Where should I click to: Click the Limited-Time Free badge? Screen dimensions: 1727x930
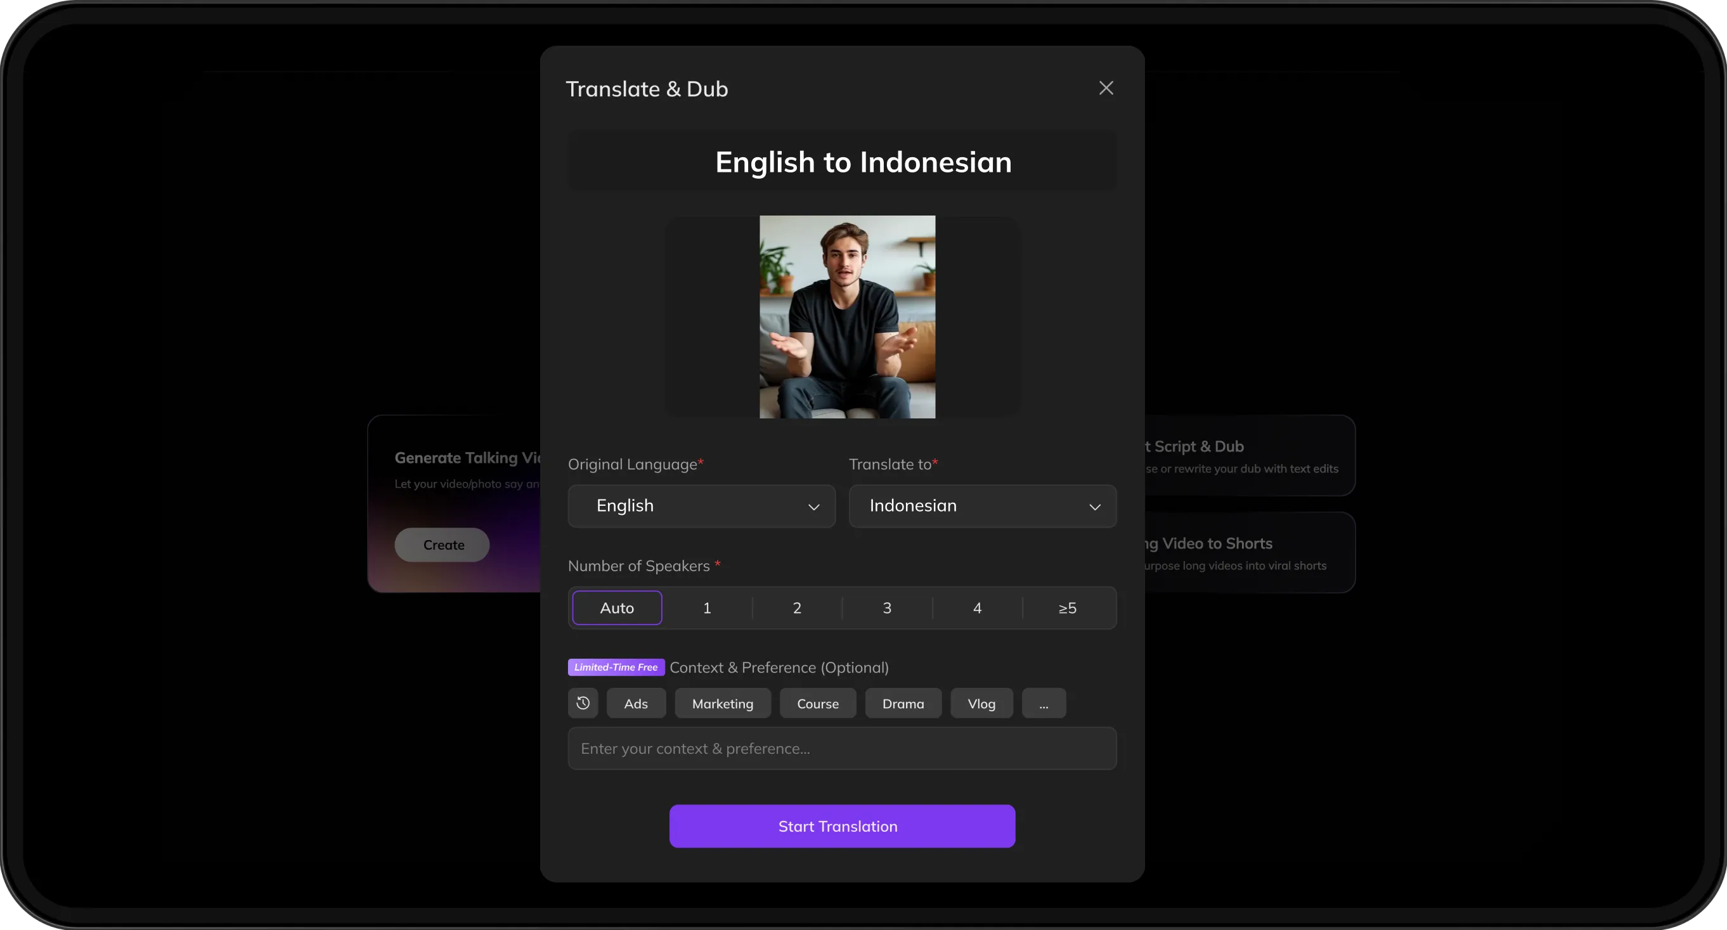click(x=616, y=667)
